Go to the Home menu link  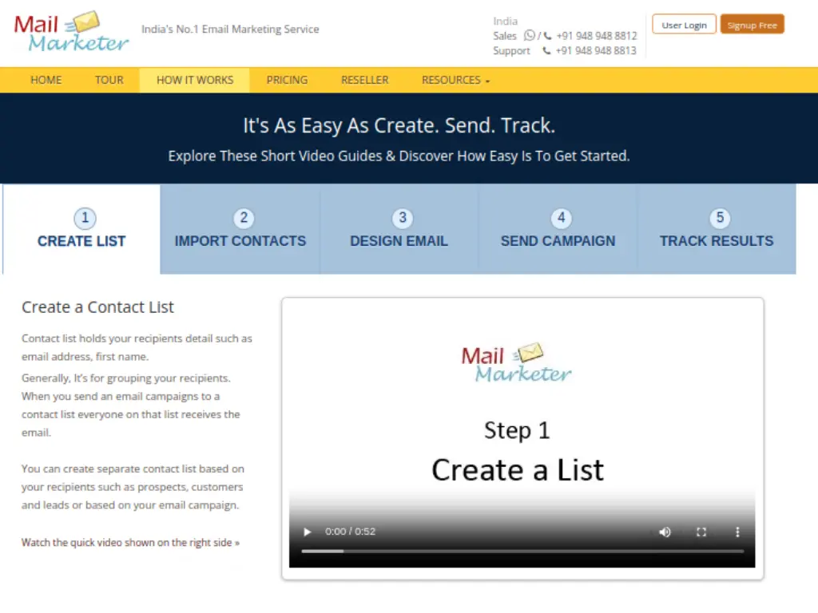click(46, 80)
